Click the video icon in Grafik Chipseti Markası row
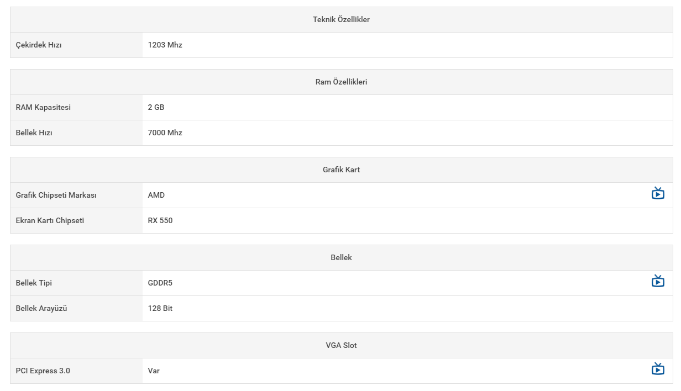The image size is (681, 391). (658, 193)
